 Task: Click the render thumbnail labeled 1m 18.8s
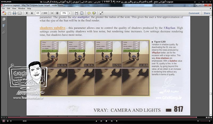[x=135, y=54]
